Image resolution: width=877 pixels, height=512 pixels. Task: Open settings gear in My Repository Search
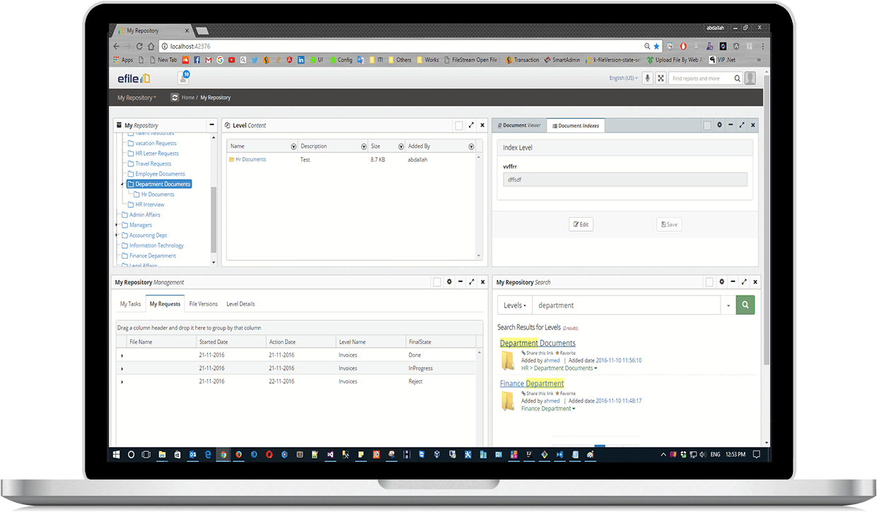point(721,281)
